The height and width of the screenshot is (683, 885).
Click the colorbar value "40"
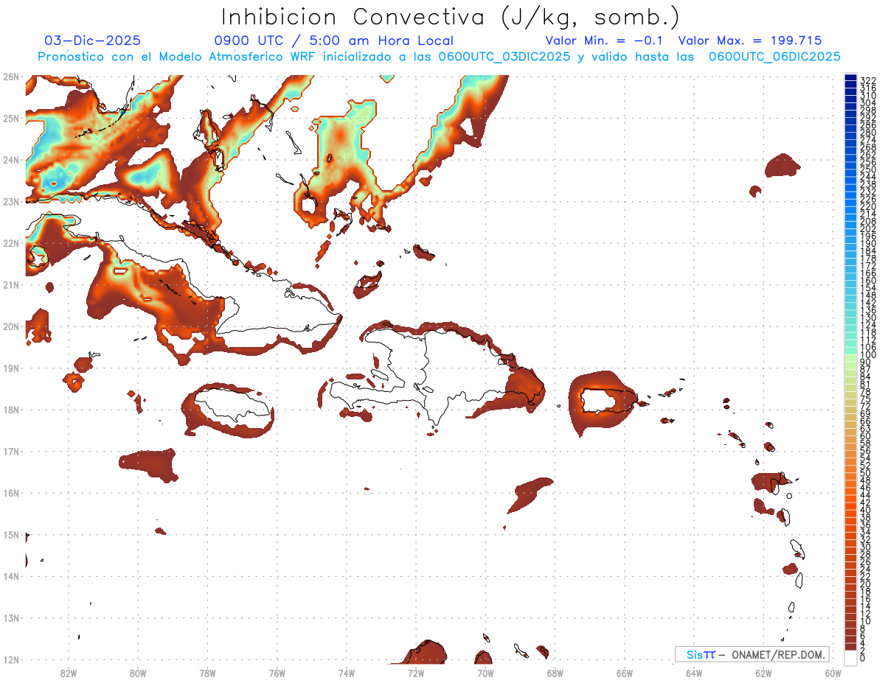pos(866,510)
